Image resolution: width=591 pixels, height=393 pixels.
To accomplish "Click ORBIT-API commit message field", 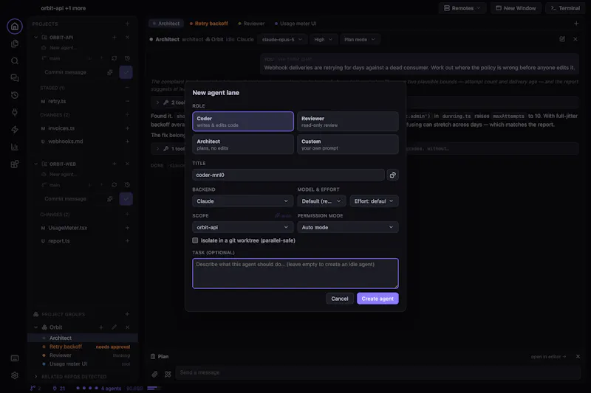I will (72, 72).
